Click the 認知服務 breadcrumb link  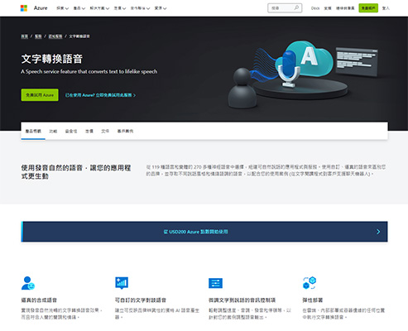55,36
